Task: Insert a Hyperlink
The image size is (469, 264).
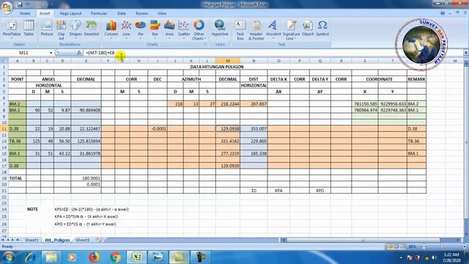Action: click(220, 29)
